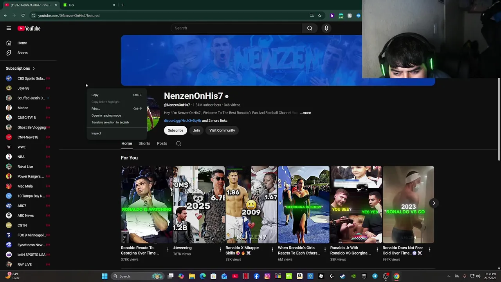The width and height of the screenshot is (501, 282).
Task: Open a new browser tab
Action: [x=123, y=5]
